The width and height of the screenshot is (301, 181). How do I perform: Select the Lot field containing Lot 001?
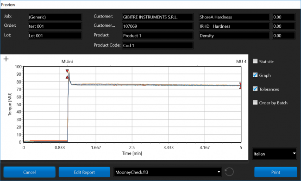coord(55,36)
